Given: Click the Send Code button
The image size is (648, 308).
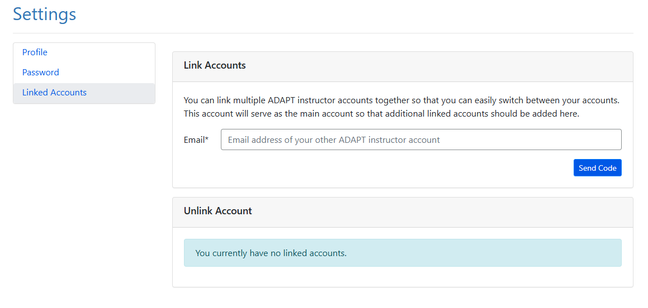Looking at the screenshot, I should tap(597, 168).
